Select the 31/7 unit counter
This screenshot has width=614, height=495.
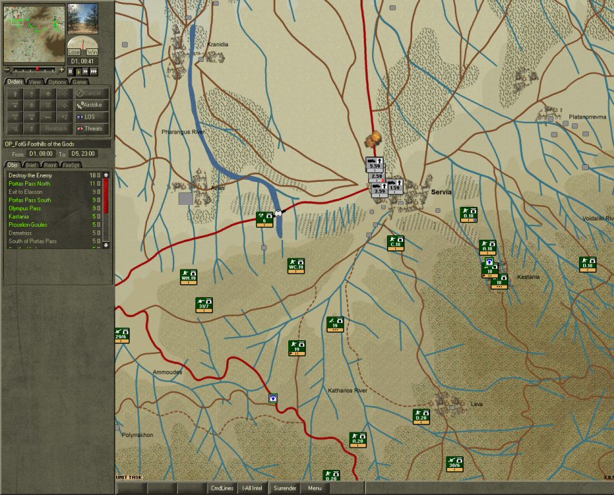coord(204,305)
